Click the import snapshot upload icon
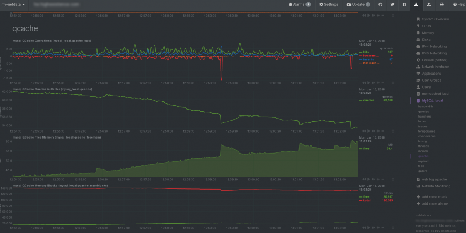 (x=429, y=4)
